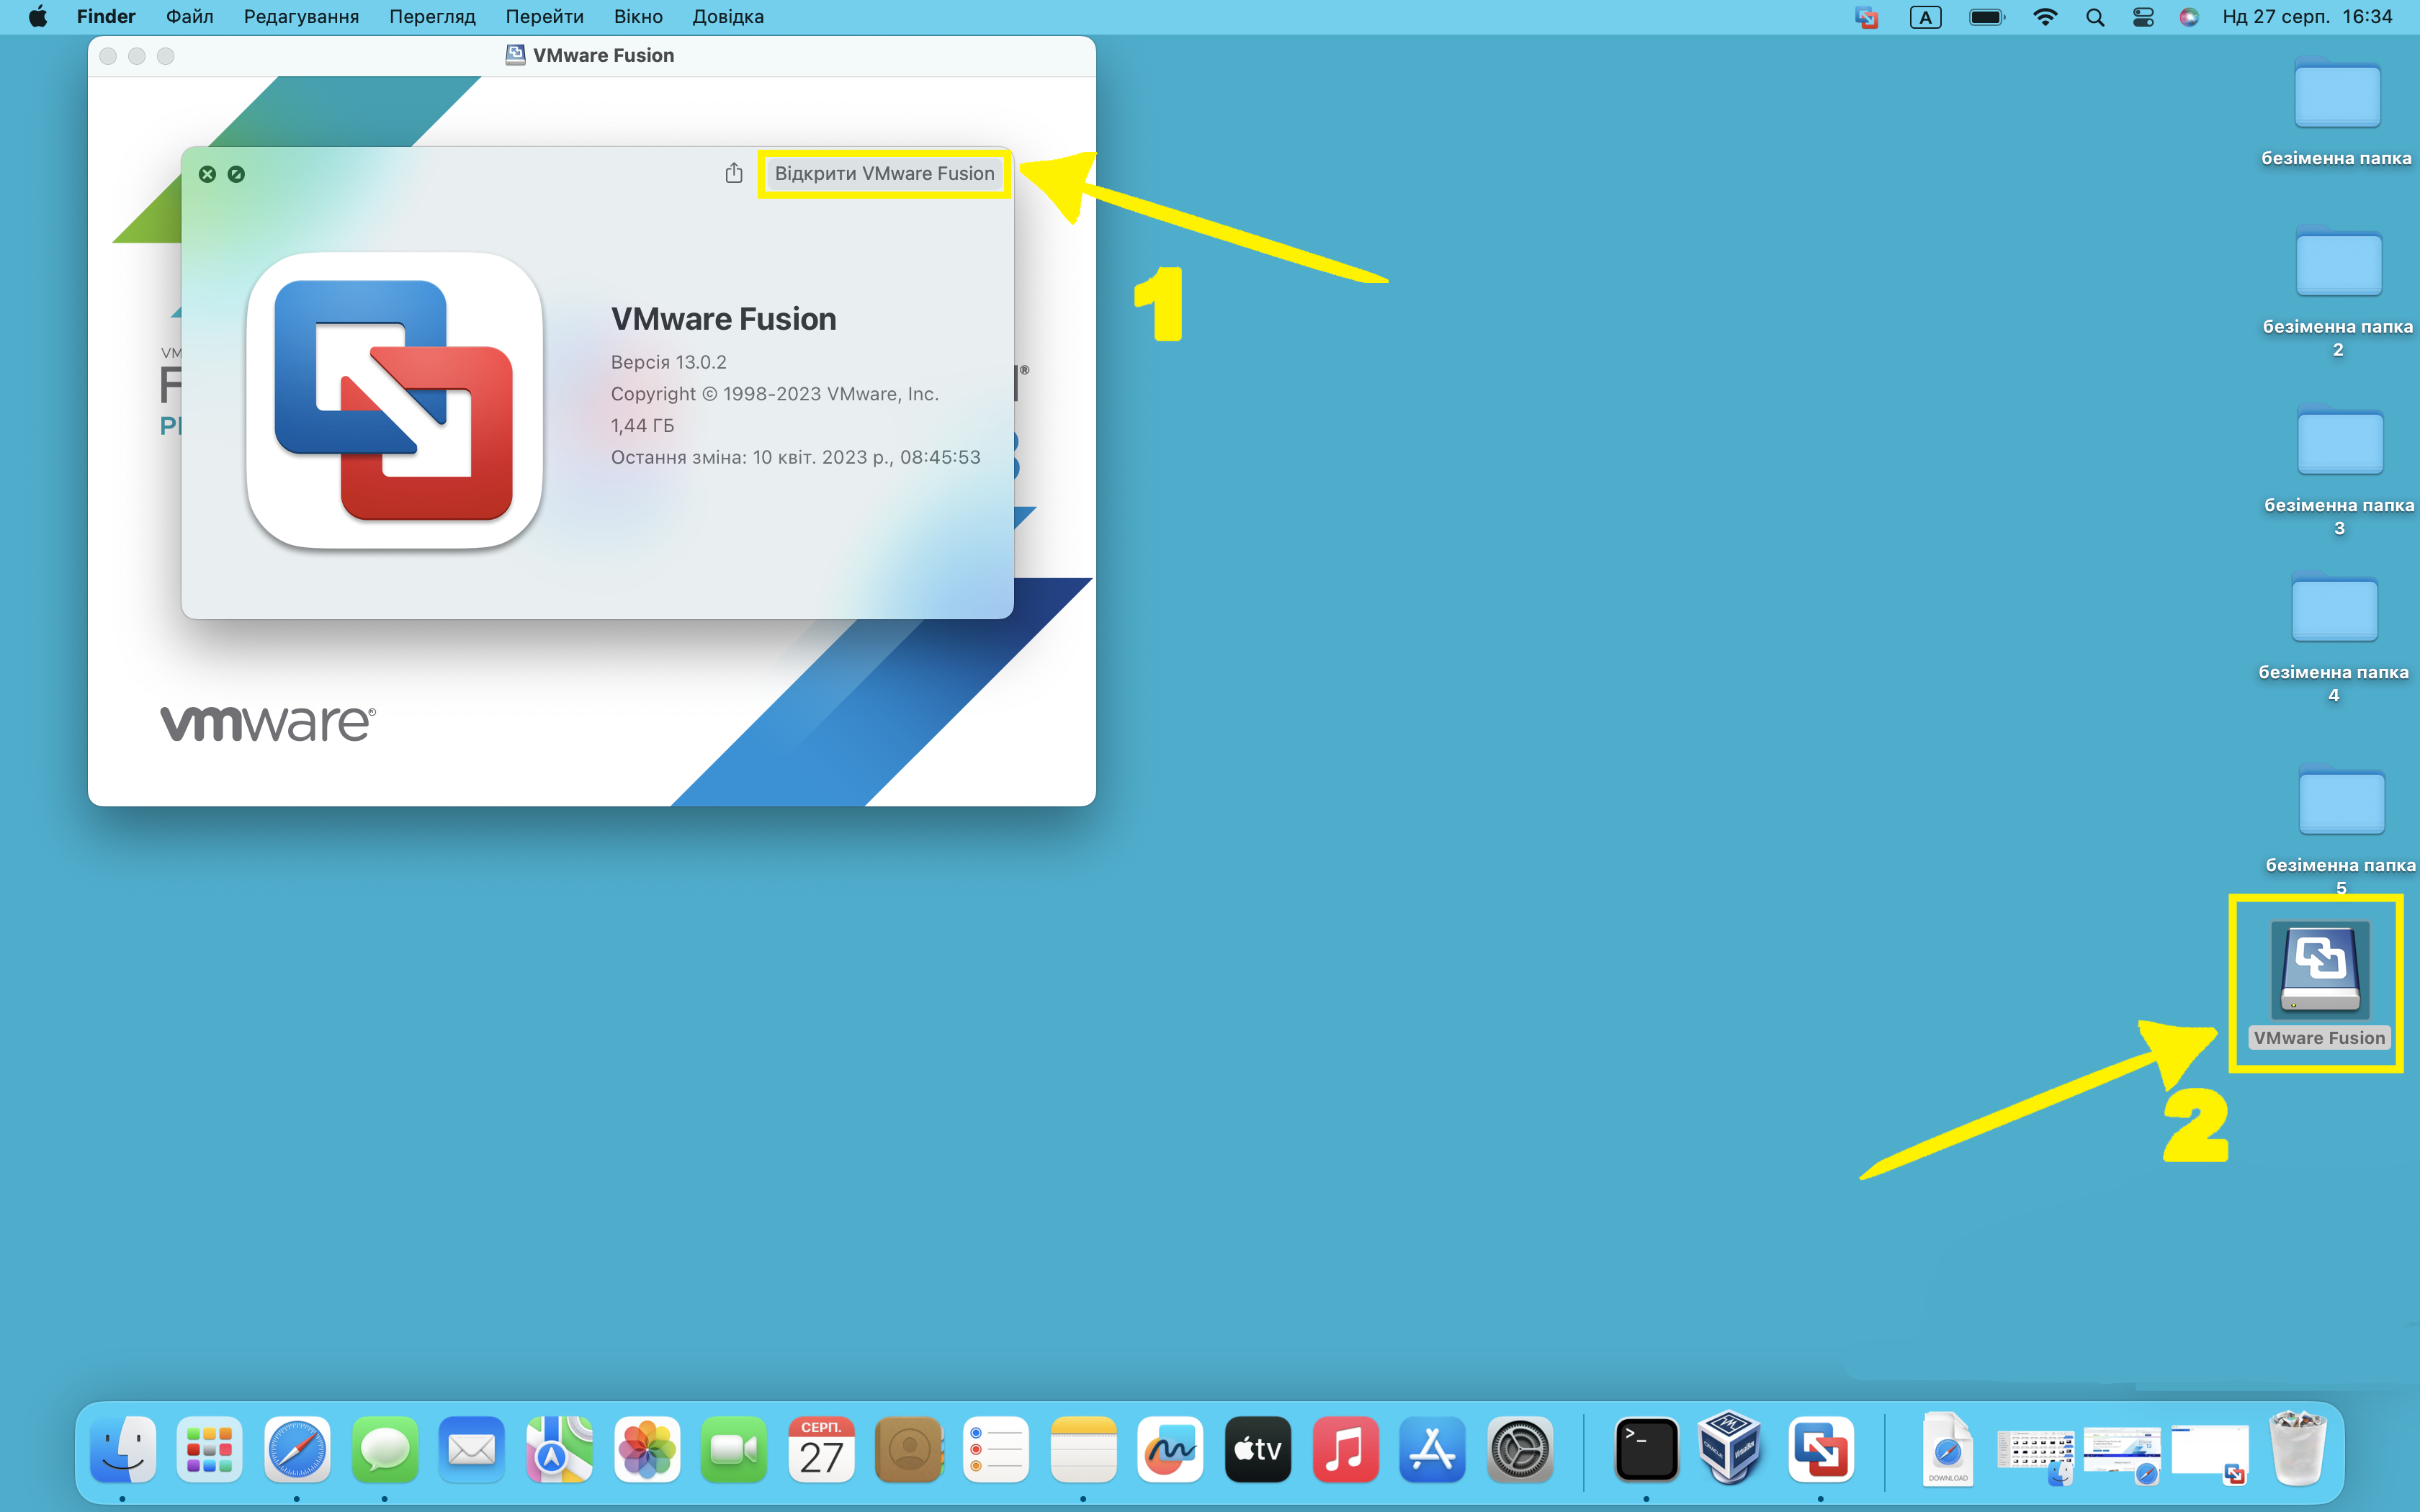Open Terminal from the Dock
The width and height of the screenshot is (2420, 1512).
(x=1646, y=1449)
